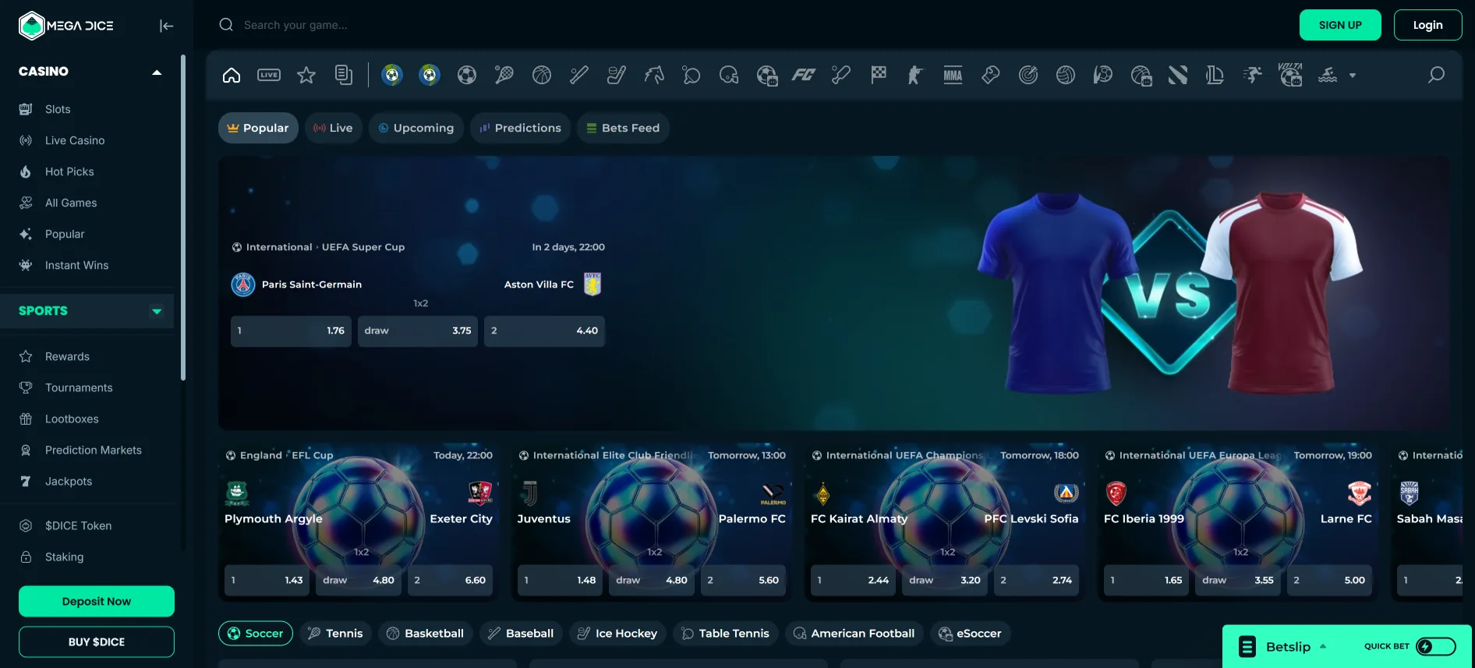Expand the Betslip panel arrow

pyautogui.click(x=1323, y=646)
